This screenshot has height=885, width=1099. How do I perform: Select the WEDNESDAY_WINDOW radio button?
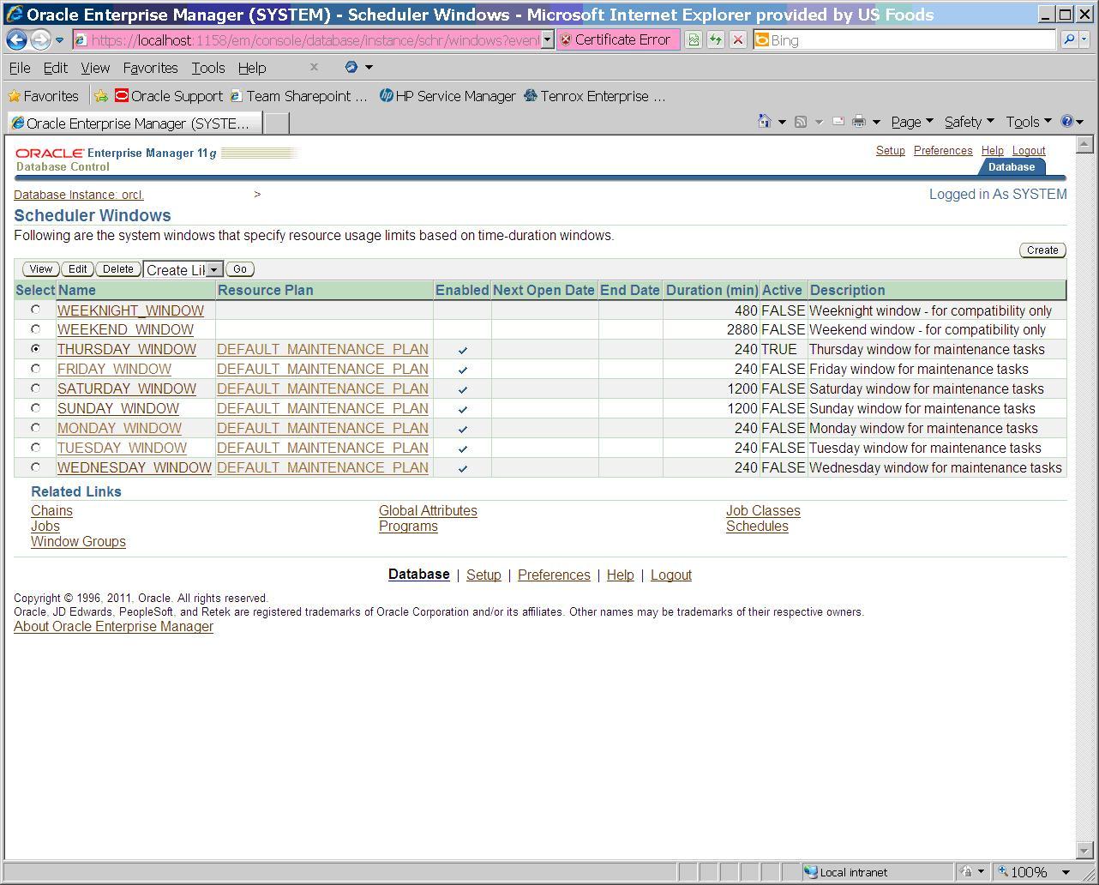point(35,467)
